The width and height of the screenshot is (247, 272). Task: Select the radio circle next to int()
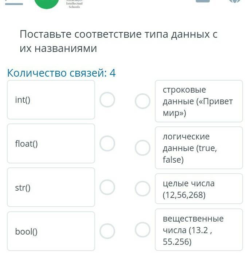[x=107, y=100]
